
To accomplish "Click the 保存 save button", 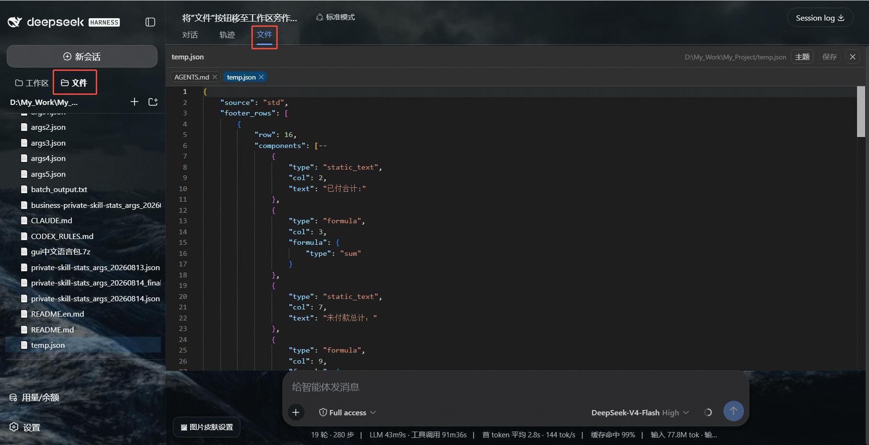I will [829, 57].
